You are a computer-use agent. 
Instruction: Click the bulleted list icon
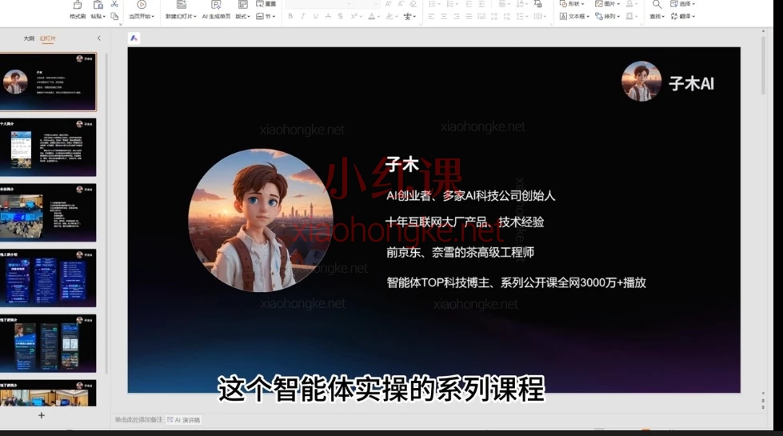pyautogui.click(x=433, y=4)
